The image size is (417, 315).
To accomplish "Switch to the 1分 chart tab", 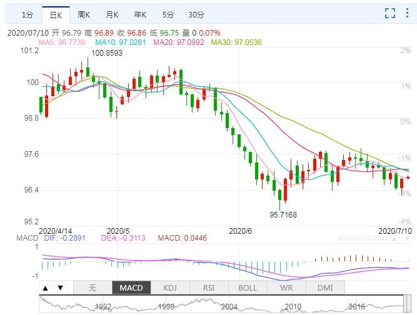I will [x=28, y=14].
